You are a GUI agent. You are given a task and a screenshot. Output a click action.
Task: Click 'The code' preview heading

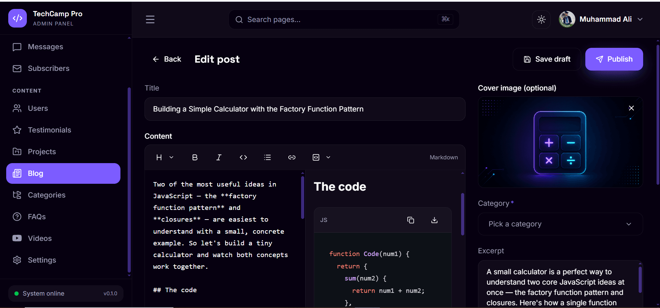tap(340, 187)
